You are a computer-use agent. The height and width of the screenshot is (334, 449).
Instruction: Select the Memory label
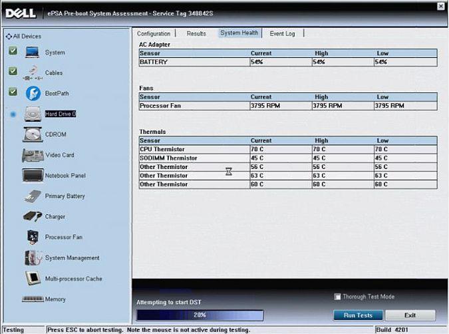(55, 299)
